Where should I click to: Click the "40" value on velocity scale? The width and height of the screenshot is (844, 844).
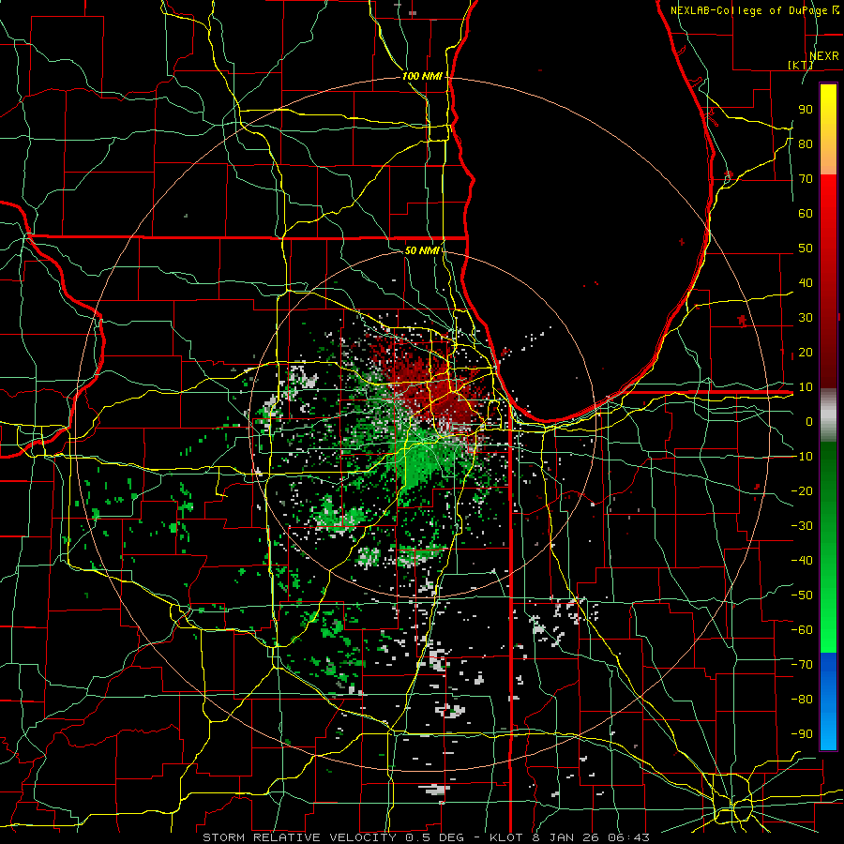(806, 282)
